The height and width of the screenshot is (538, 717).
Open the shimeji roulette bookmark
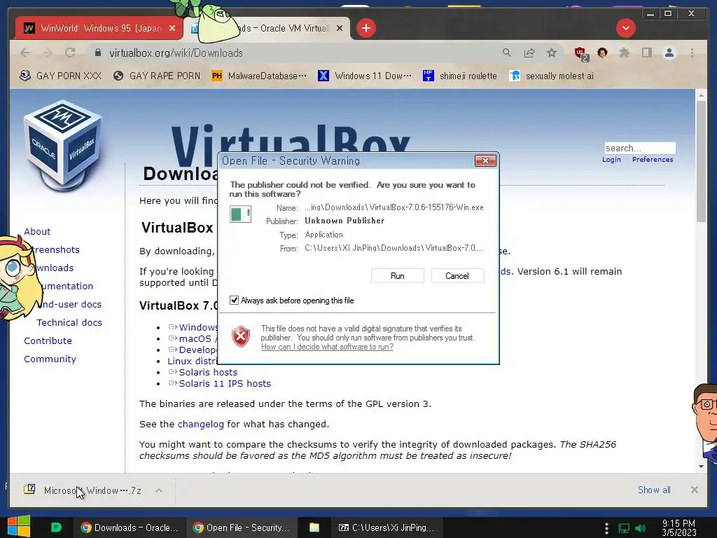click(459, 76)
